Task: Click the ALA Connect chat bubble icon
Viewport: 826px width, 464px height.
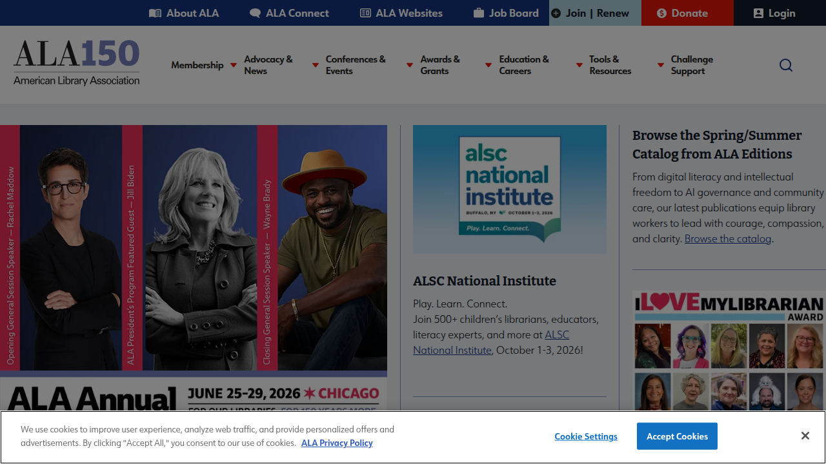Action: 256,13
